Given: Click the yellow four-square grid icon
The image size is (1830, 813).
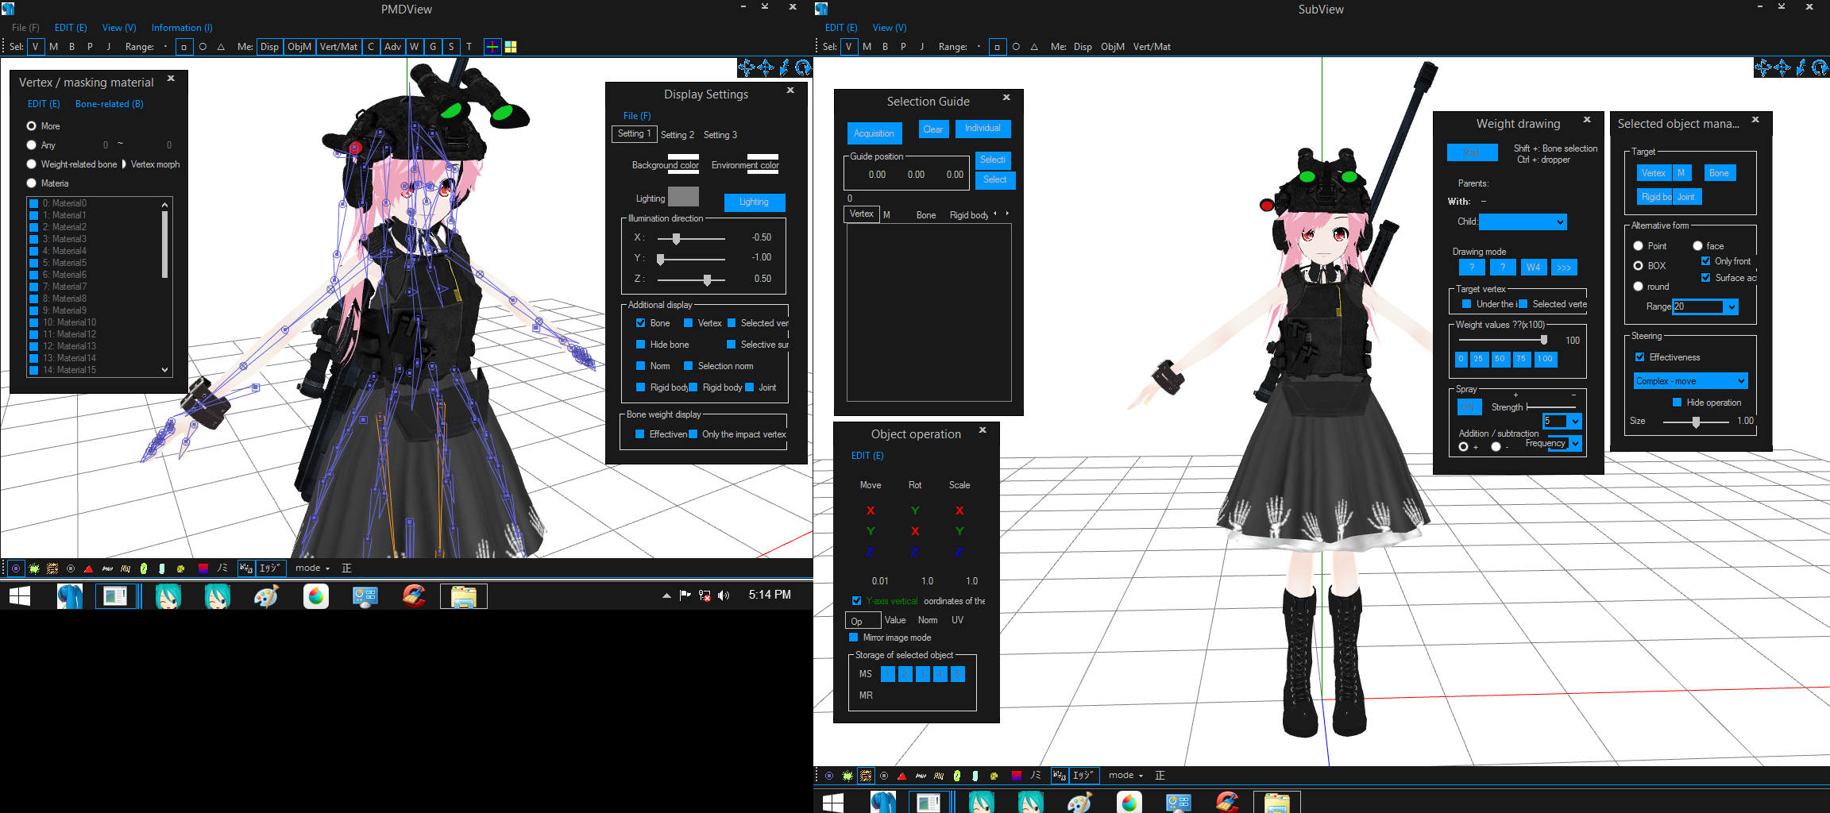Looking at the screenshot, I should point(511,47).
